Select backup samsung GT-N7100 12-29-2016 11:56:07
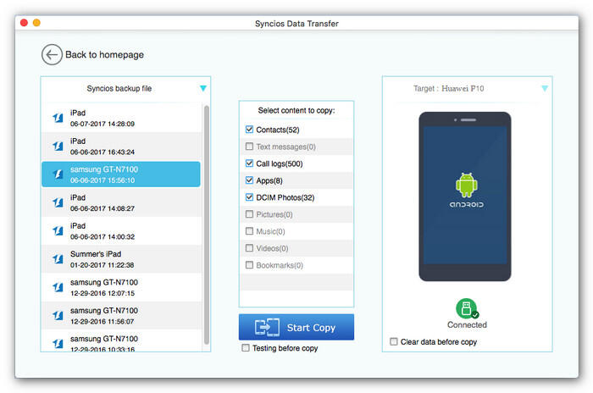The image size is (593, 393). [x=121, y=316]
